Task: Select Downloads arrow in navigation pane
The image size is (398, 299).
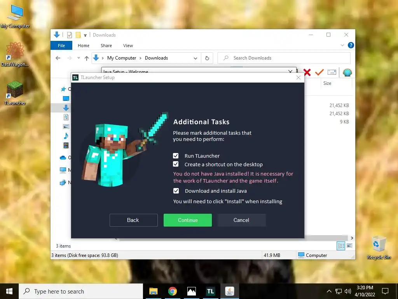Action: pyautogui.click(x=66, y=108)
